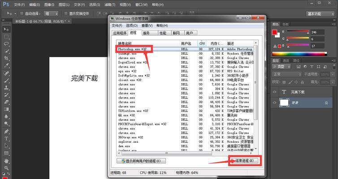Select the Lasso tool

pyautogui.click(x=6, y=44)
